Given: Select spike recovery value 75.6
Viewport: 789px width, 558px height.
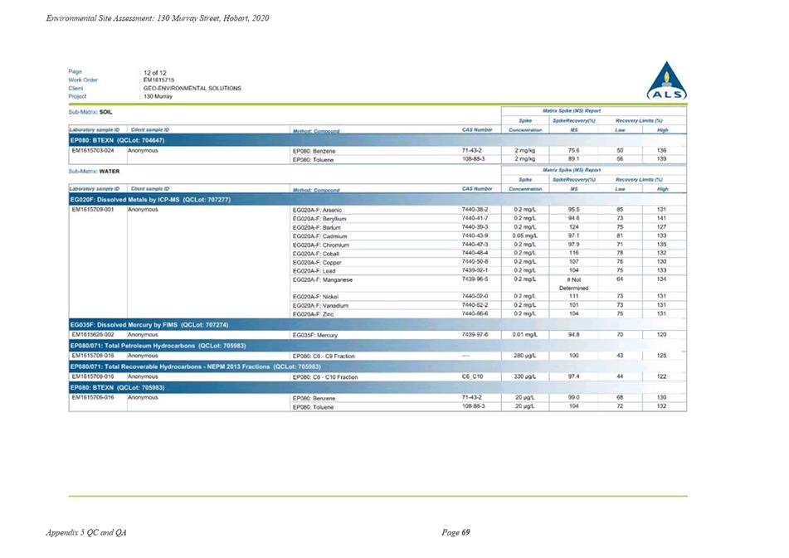Looking at the screenshot, I should (573, 150).
